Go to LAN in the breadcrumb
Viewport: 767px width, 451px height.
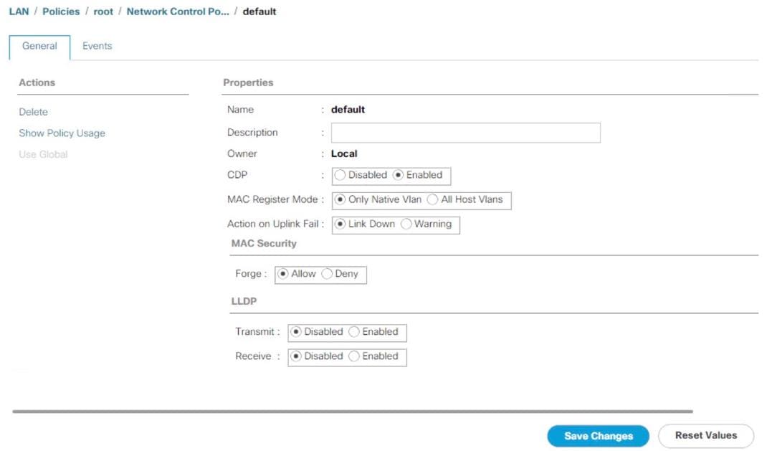(x=19, y=11)
